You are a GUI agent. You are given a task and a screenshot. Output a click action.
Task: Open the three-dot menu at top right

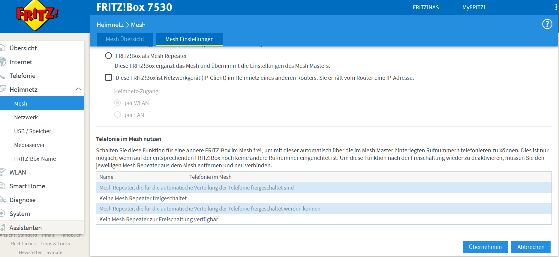click(x=556, y=7)
